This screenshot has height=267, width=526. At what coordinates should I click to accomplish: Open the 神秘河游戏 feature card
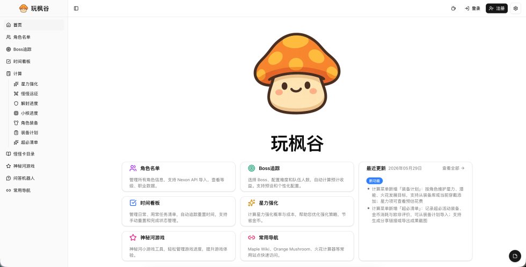pyautogui.click(x=178, y=246)
